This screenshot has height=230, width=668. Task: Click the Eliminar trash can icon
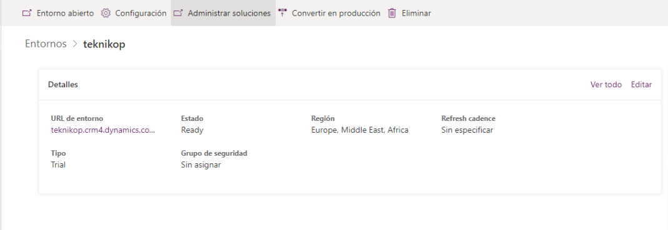coord(392,13)
